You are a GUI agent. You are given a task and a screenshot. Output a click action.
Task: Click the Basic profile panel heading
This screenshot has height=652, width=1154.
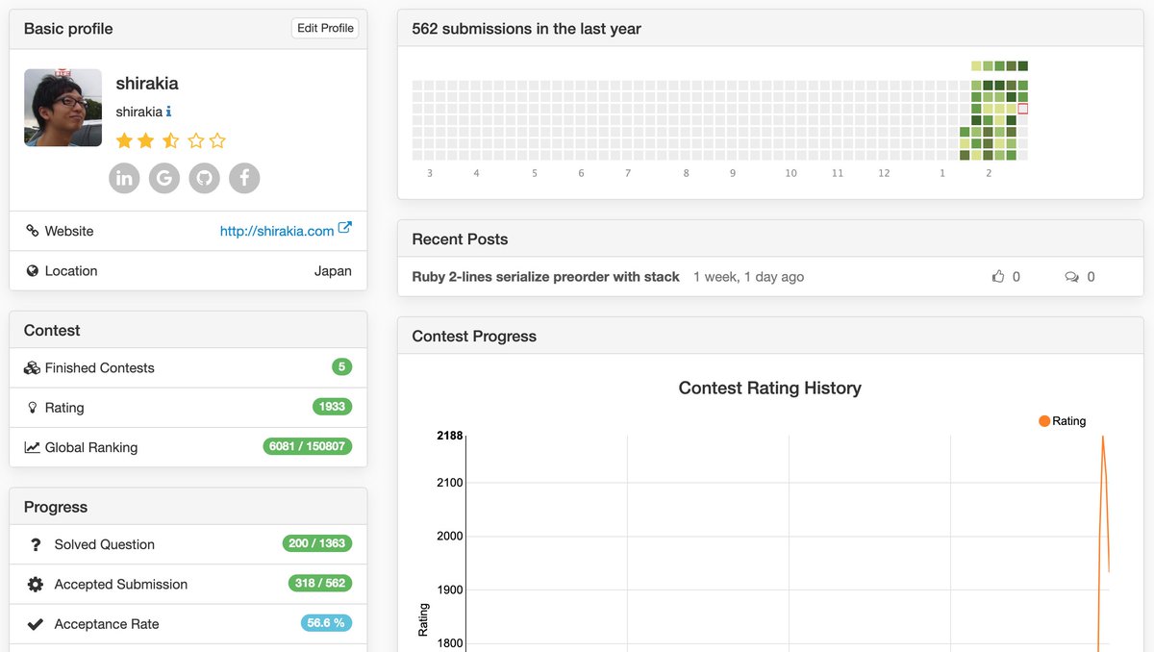(x=68, y=29)
